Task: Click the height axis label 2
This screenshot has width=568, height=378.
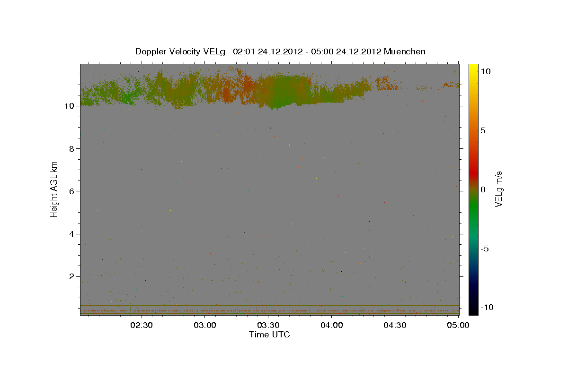Action: 72,276
